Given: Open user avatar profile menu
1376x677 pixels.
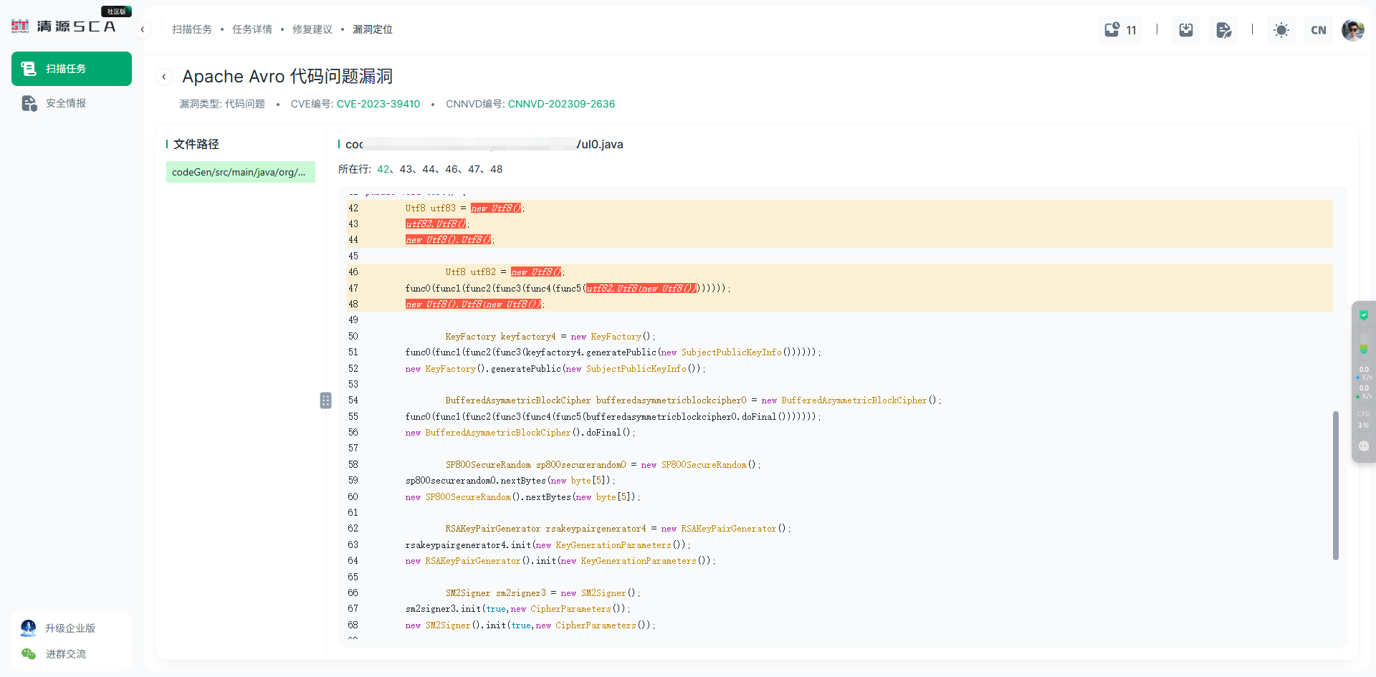Looking at the screenshot, I should [1352, 30].
